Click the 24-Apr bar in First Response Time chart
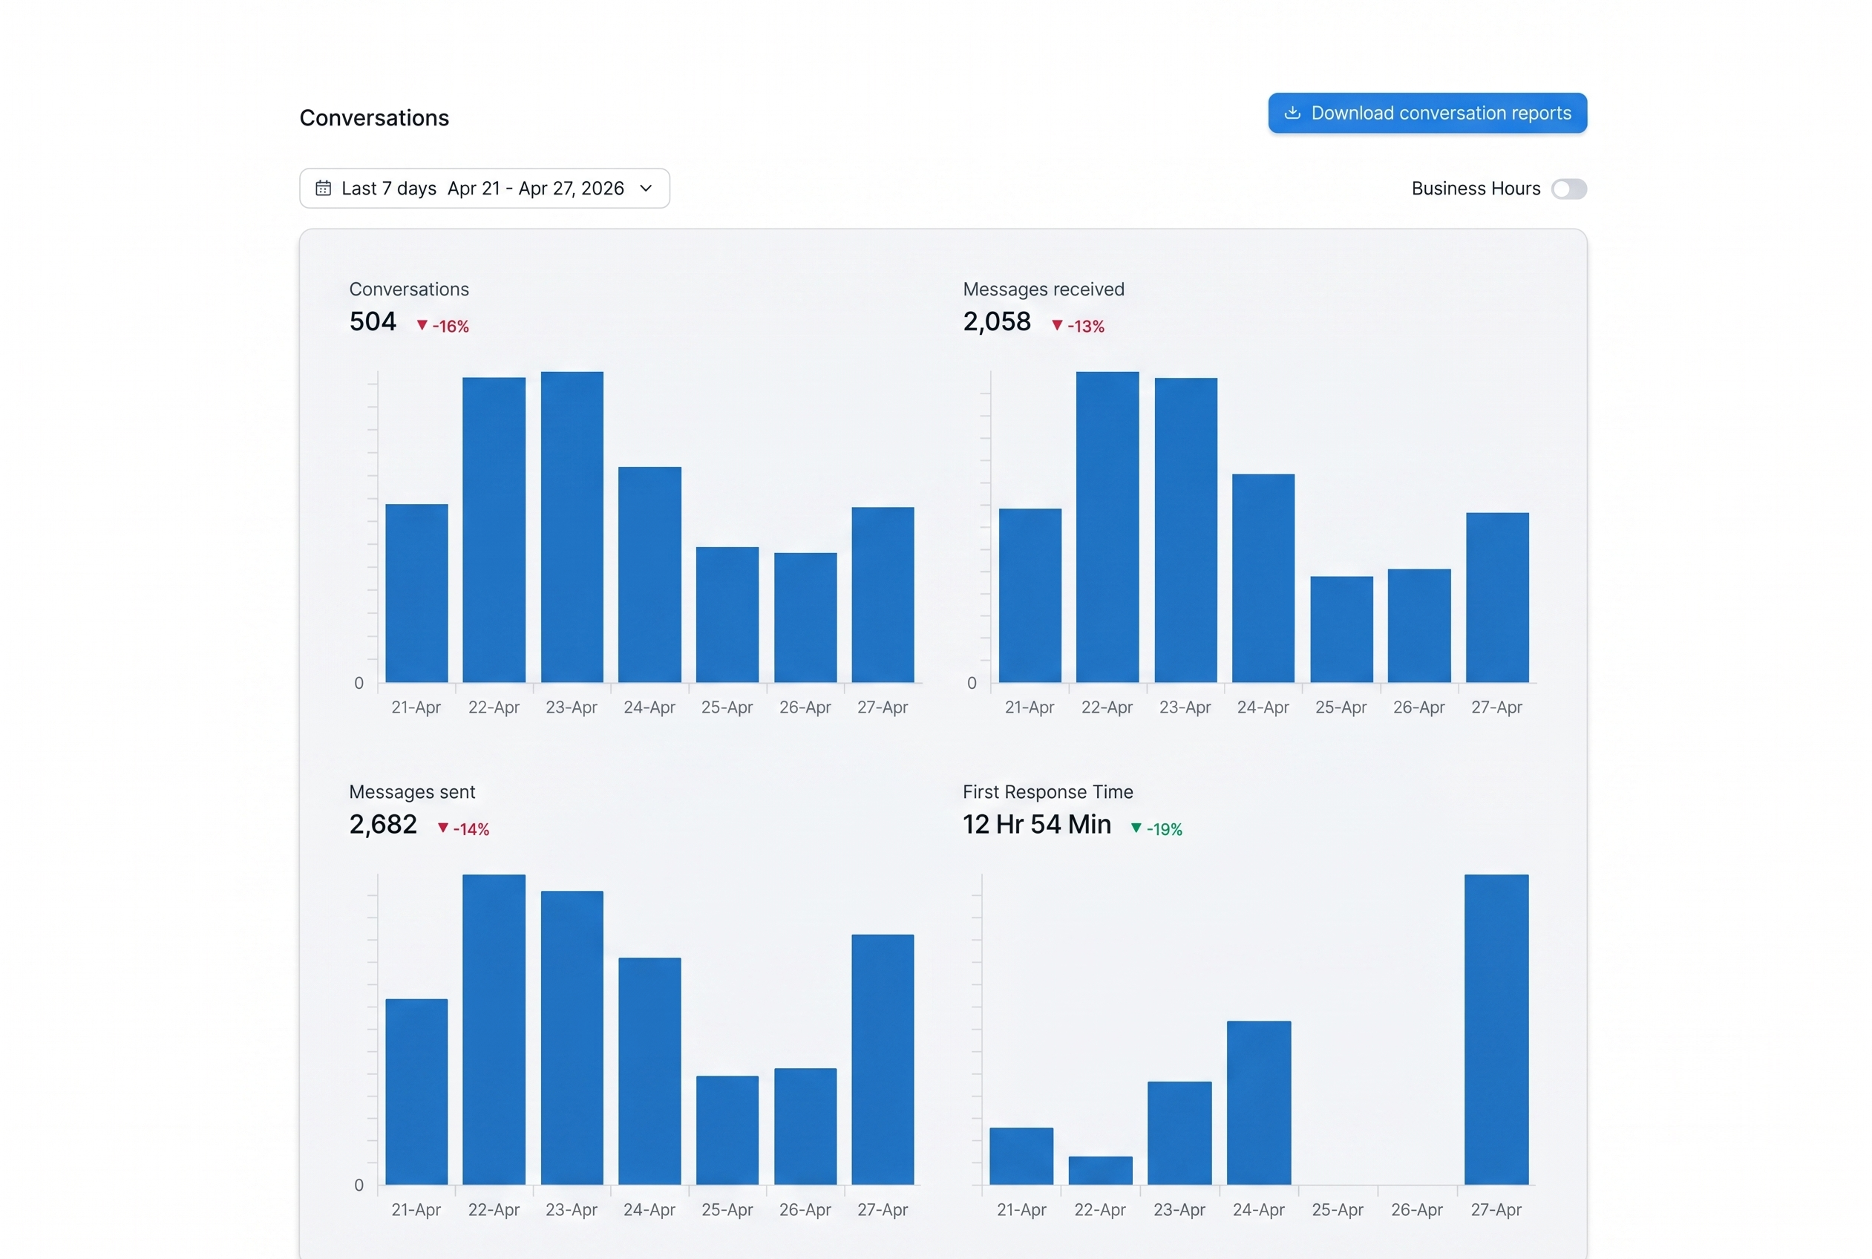Viewport: 1872px width, 1259px height. tap(1259, 1103)
